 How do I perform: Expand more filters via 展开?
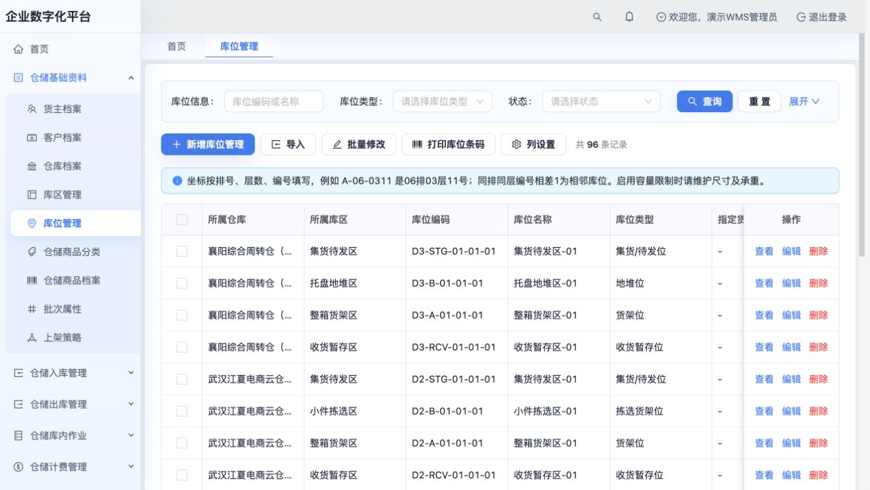(804, 101)
